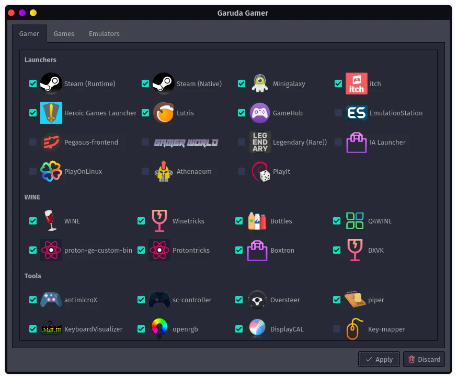This screenshot has height=379, width=457.
Task: Switch to the Gamer tab
Action: point(29,34)
